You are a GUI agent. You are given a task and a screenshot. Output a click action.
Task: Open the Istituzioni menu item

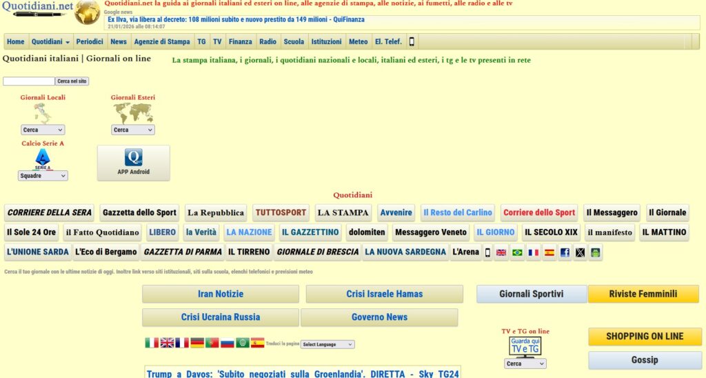coord(326,41)
